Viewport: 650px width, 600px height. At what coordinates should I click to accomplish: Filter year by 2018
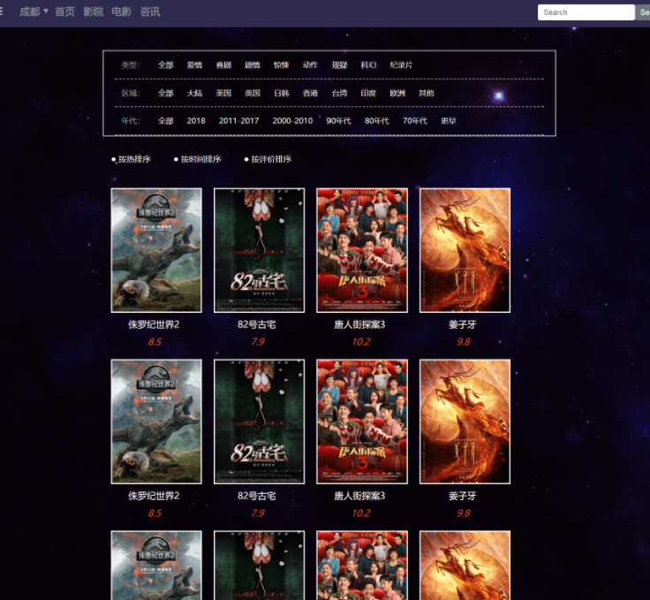pyautogui.click(x=196, y=121)
